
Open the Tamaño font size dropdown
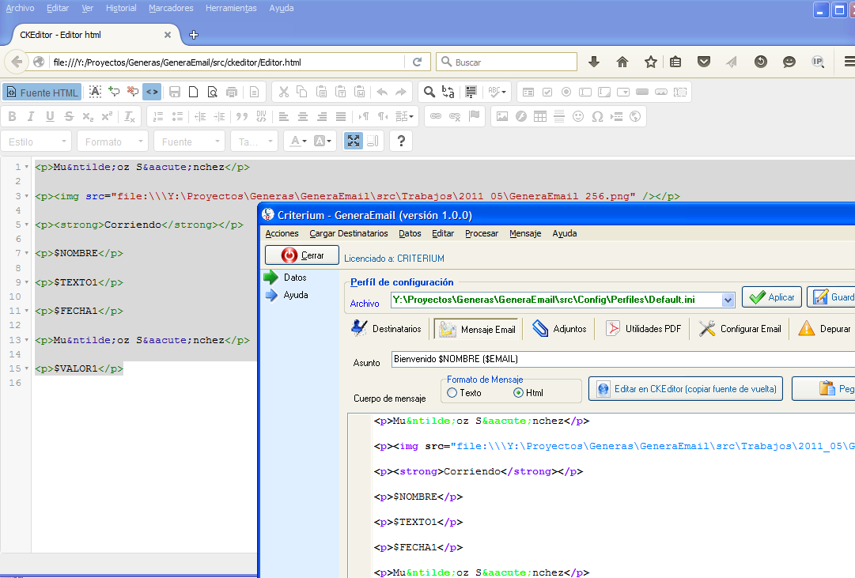pyautogui.click(x=255, y=142)
